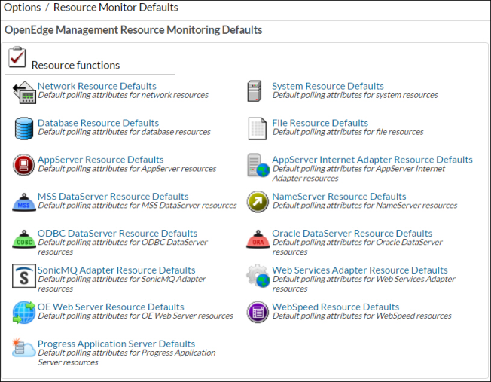The image size is (491, 382).
Task: Open Web Services Adapter Resource Defaults link
Action: click(359, 270)
